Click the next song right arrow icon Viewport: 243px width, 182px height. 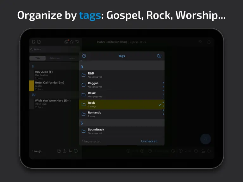tap(142, 151)
